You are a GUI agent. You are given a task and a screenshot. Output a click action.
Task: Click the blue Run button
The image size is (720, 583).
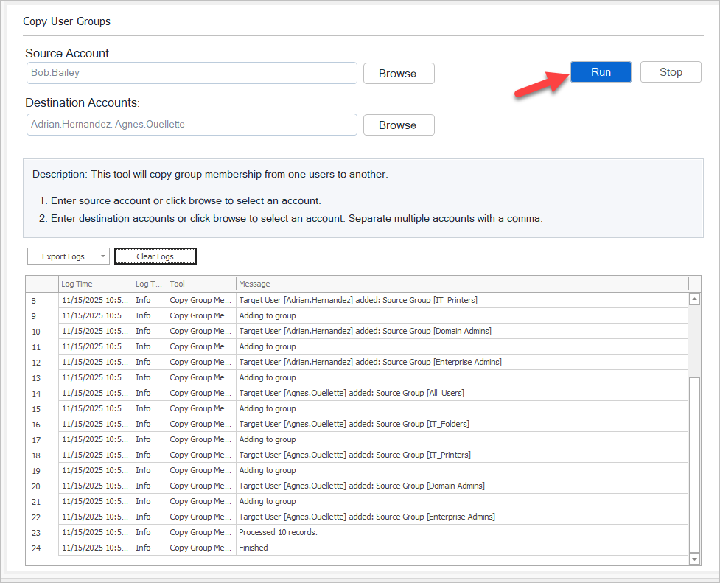coord(601,72)
